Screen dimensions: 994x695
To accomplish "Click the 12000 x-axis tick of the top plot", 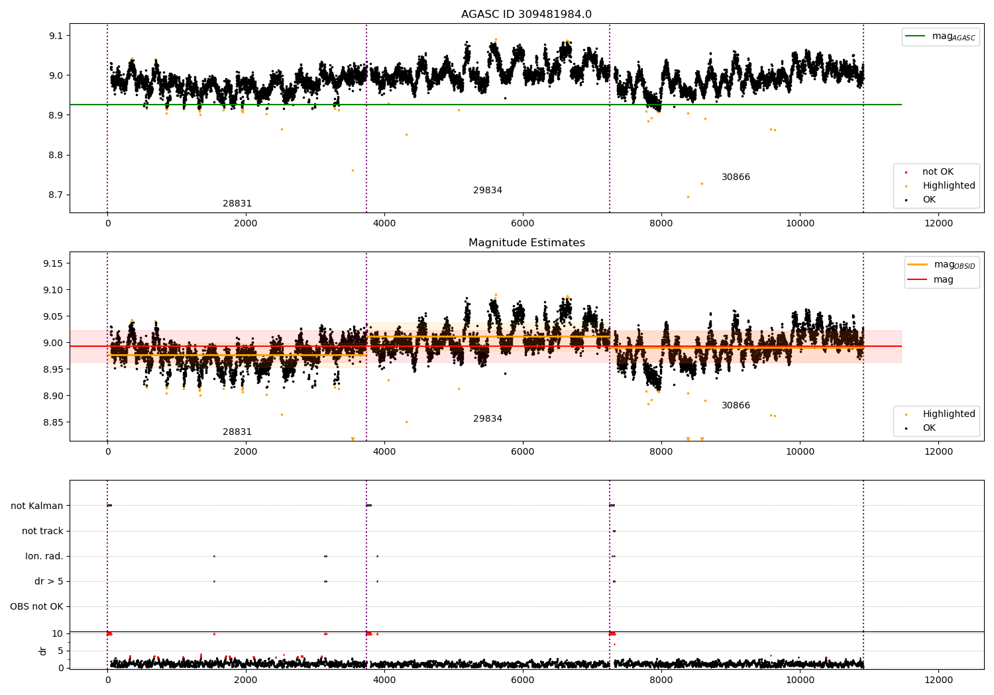I will point(938,224).
